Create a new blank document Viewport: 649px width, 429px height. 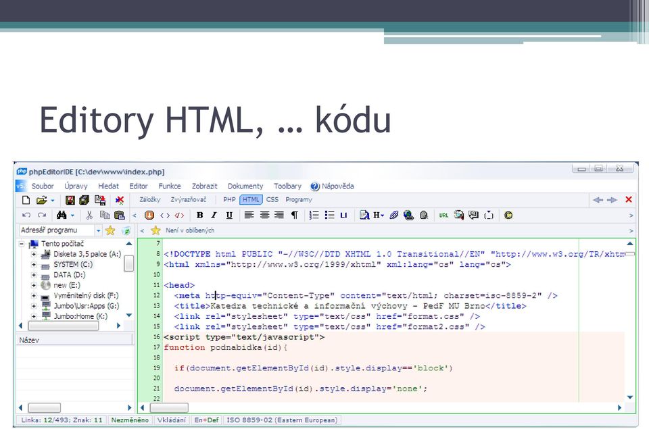click(26, 200)
